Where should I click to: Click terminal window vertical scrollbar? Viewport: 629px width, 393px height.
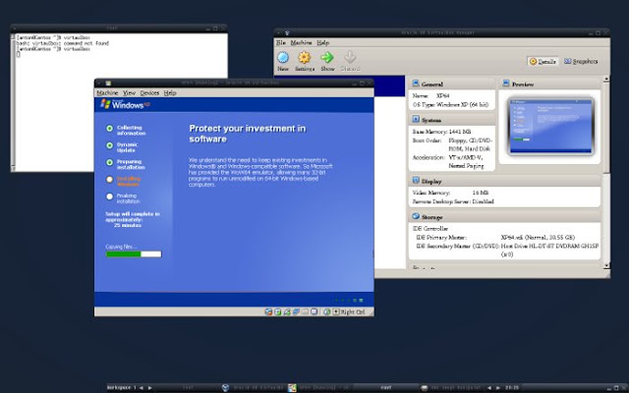pyautogui.click(x=13, y=102)
